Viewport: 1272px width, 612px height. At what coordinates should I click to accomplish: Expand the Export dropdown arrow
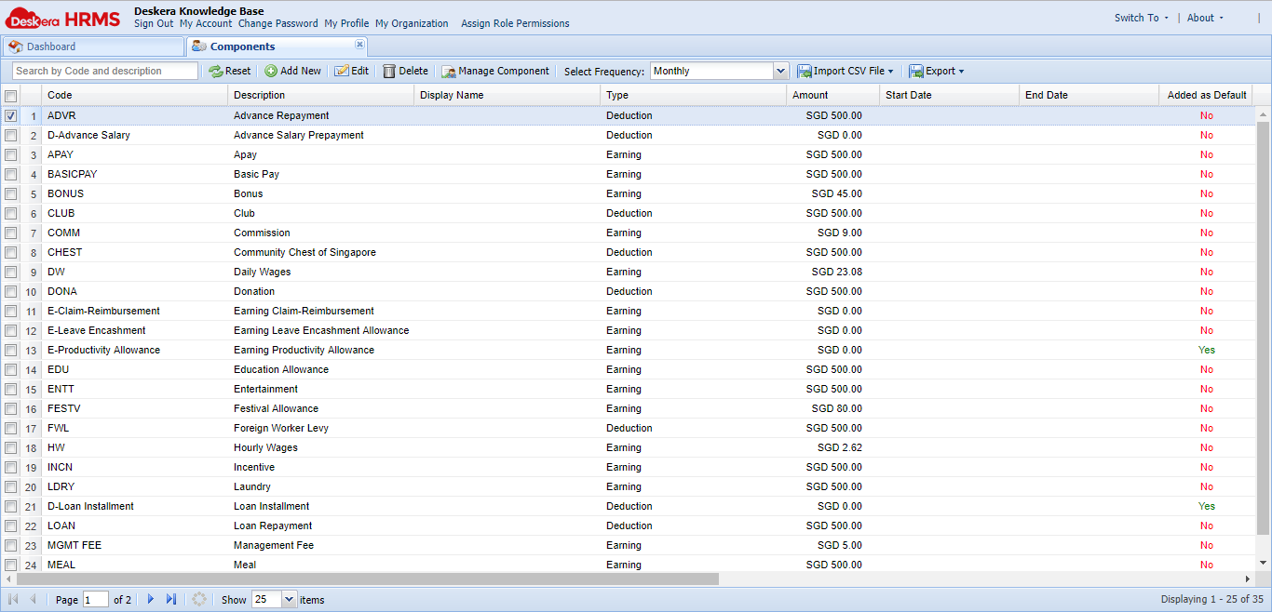pos(961,72)
